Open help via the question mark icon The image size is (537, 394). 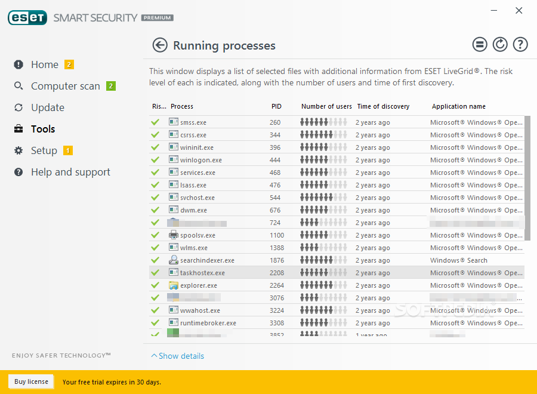tap(520, 45)
